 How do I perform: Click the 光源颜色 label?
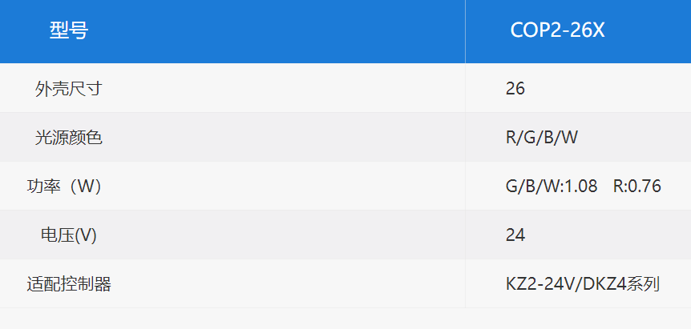coord(69,138)
